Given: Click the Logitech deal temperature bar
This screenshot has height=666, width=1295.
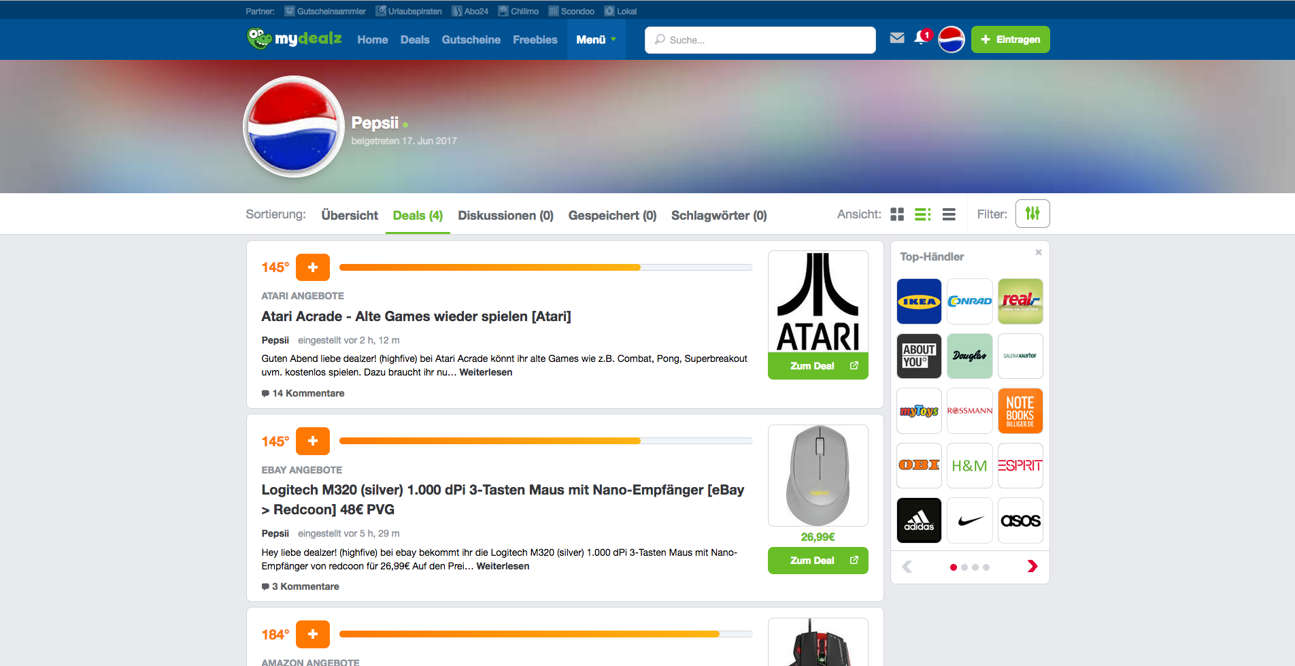Looking at the screenshot, I should (x=545, y=441).
